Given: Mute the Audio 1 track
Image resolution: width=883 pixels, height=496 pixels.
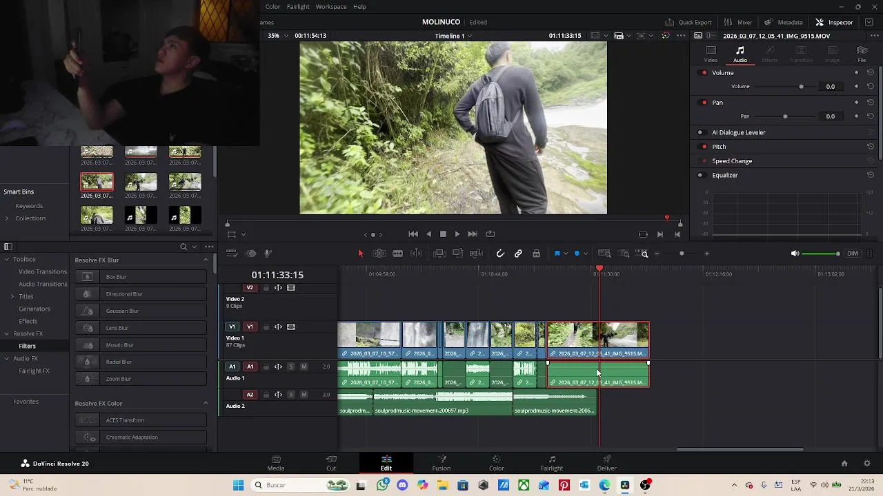Looking at the screenshot, I should 304,366.
